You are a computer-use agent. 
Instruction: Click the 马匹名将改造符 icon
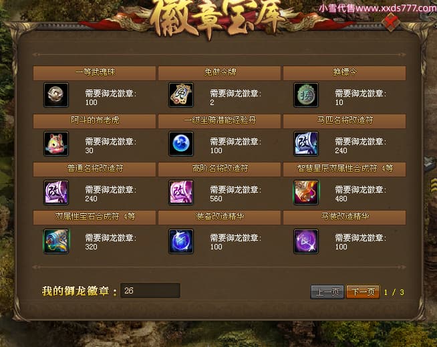pos(306,144)
